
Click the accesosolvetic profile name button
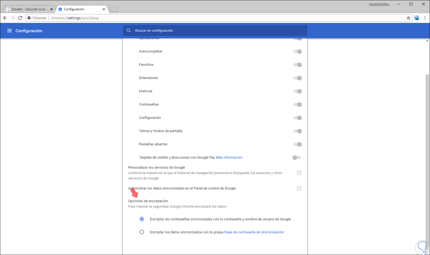pos(379,4)
